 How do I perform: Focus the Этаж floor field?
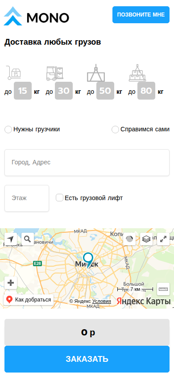pyautogui.click(x=27, y=198)
